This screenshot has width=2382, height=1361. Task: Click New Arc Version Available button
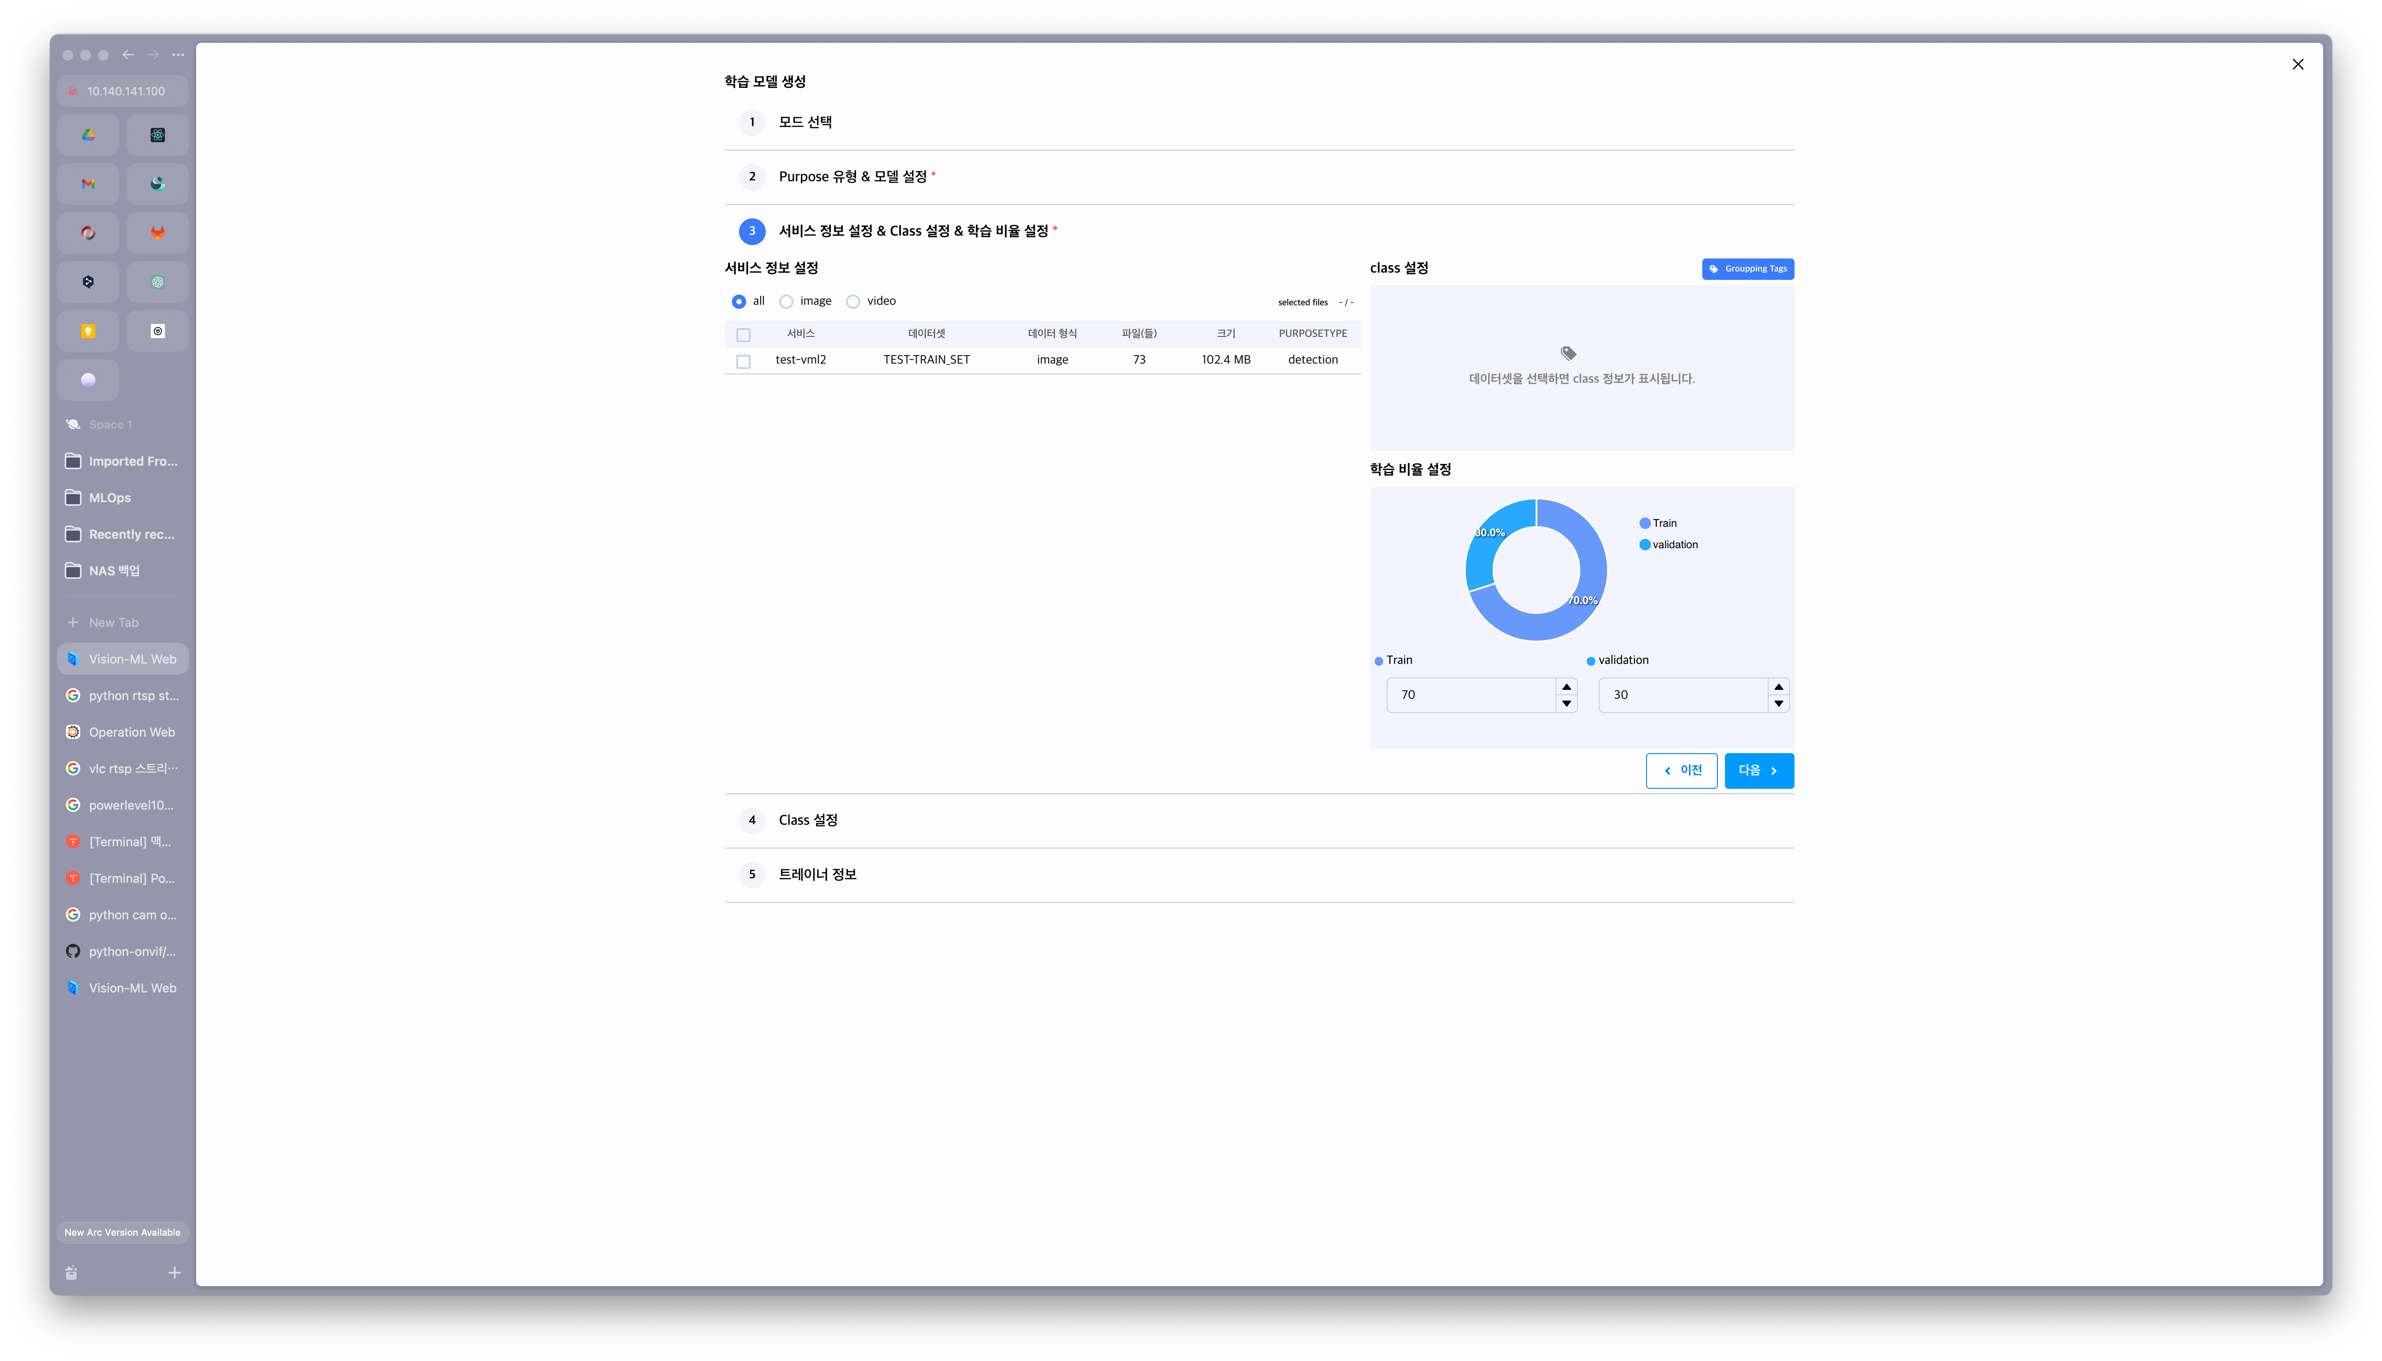click(x=123, y=1232)
